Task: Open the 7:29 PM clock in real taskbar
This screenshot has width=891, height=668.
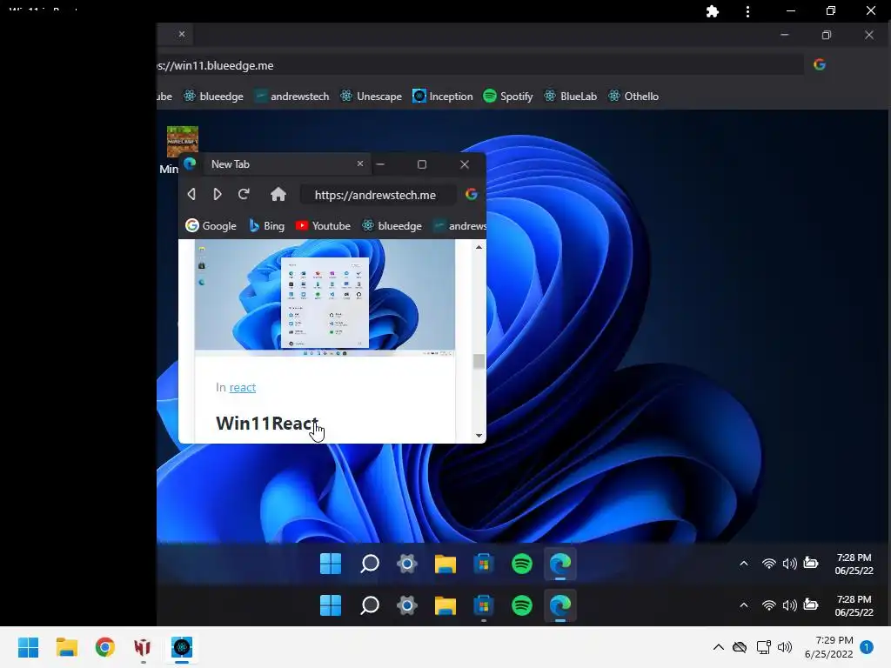Action: click(x=829, y=647)
